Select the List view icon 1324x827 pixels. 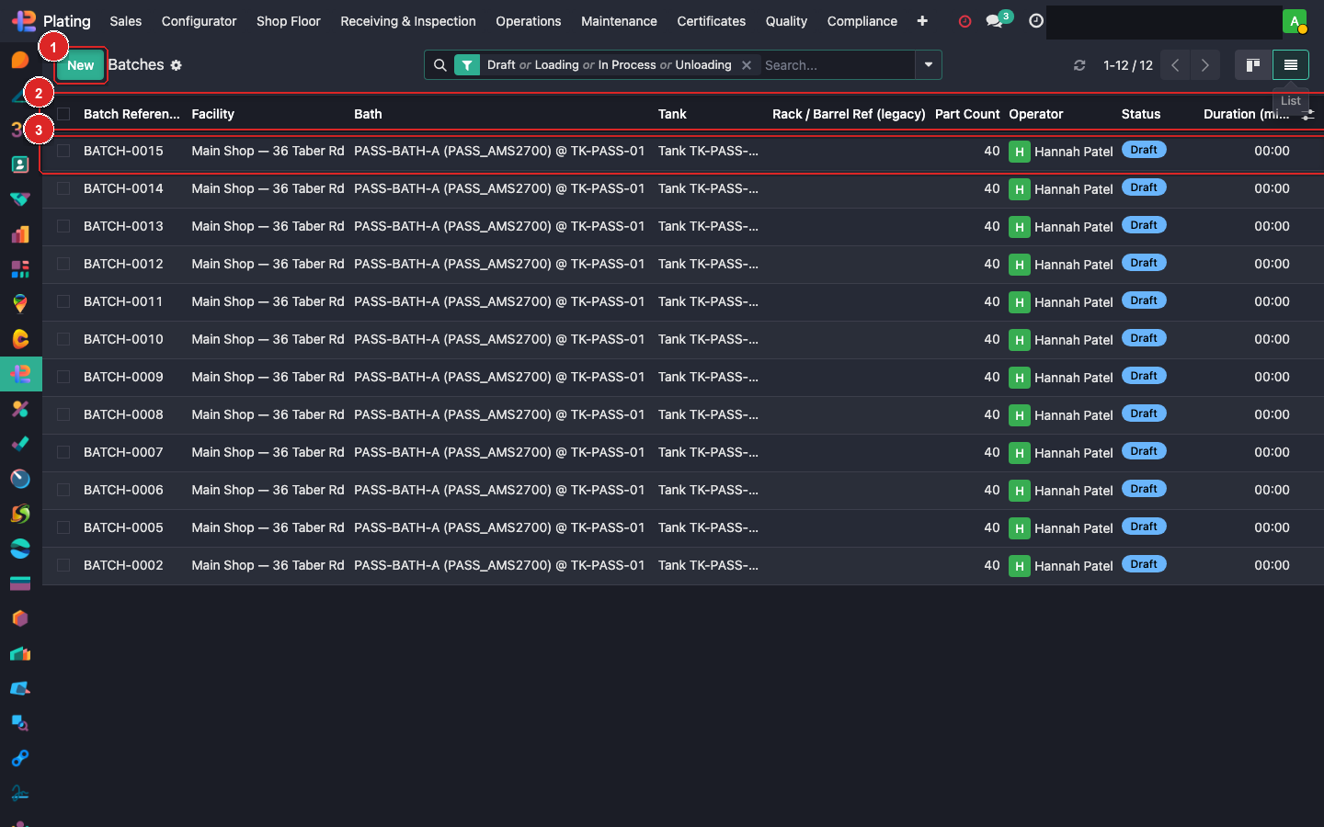1290,65
